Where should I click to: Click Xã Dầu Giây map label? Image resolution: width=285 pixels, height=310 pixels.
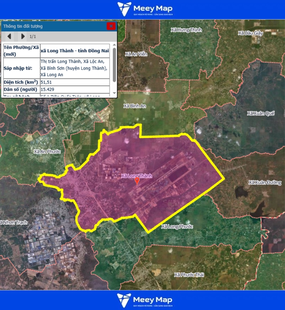(x=251, y=33)
